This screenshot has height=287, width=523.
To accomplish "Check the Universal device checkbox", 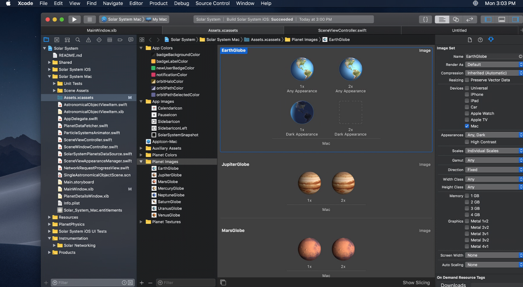I will coord(467,88).
